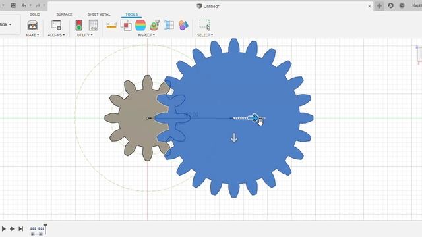Screen dimensions: 422x237
Task: Click the Draft Analysis icon
Action: point(155,25)
